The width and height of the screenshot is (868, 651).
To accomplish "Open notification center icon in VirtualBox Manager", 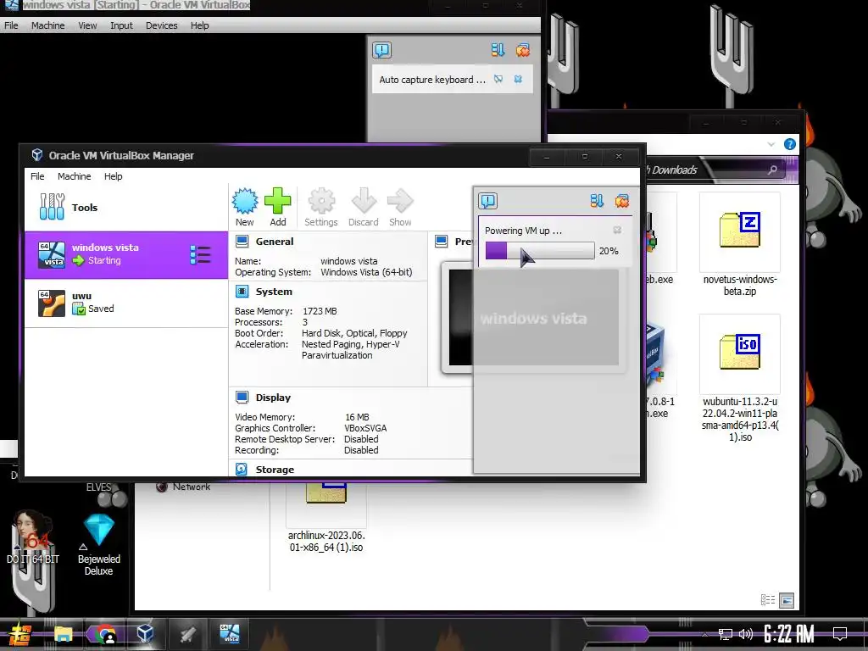I will [x=488, y=201].
